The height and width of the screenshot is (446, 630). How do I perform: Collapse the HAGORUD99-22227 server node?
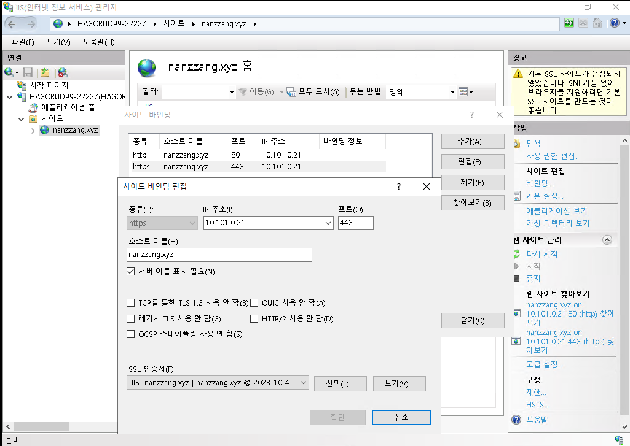coord(10,97)
